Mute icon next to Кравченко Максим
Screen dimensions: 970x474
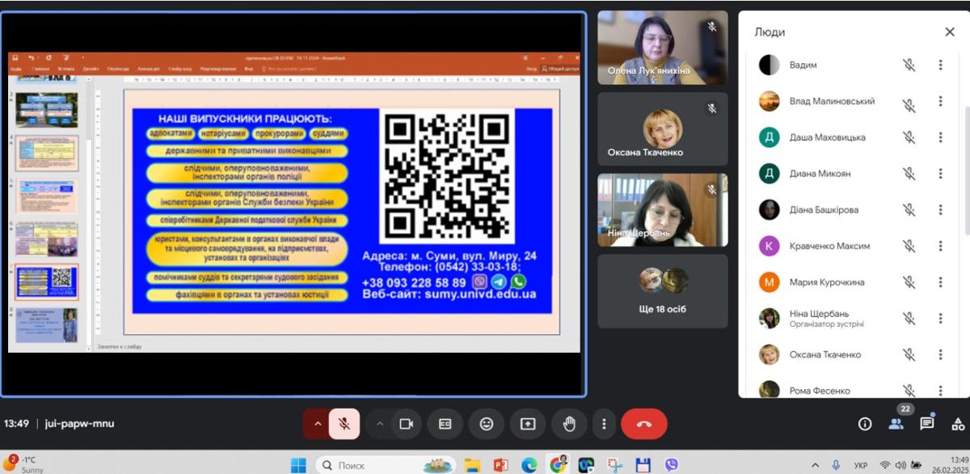coord(909,246)
